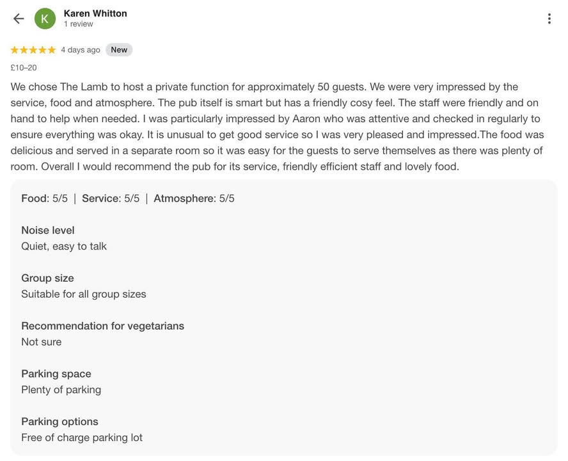Select the Food 5/5 rating

pos(44,198)
